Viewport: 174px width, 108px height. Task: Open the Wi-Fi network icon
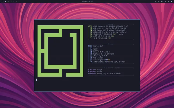point(162,2)
